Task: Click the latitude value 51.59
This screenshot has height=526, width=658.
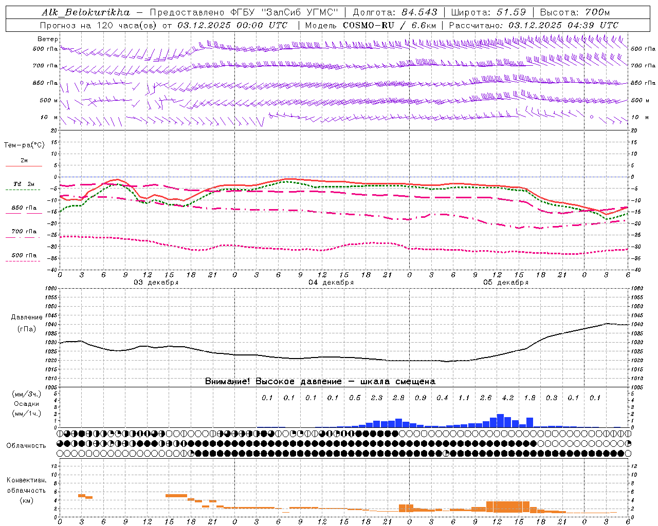Action: pyautogui.click(x=511, y=12)
